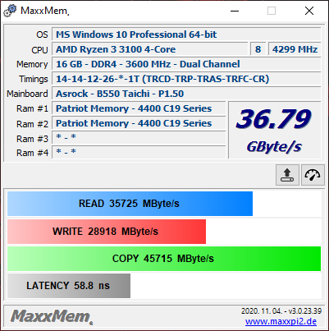Click the 4299 MHz clock value
The image size is (329, 331).
(x=295, y=49)
